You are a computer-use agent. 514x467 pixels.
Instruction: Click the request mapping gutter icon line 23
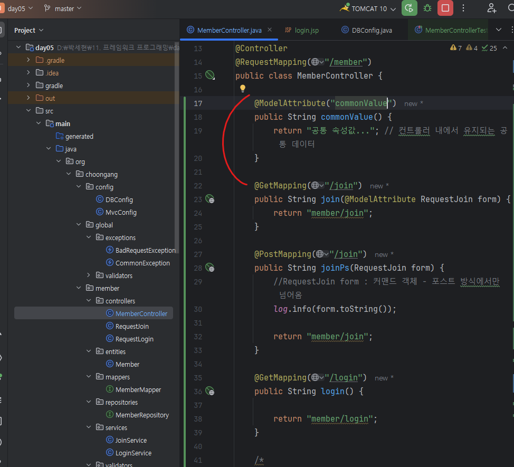[x=210, y=199]
